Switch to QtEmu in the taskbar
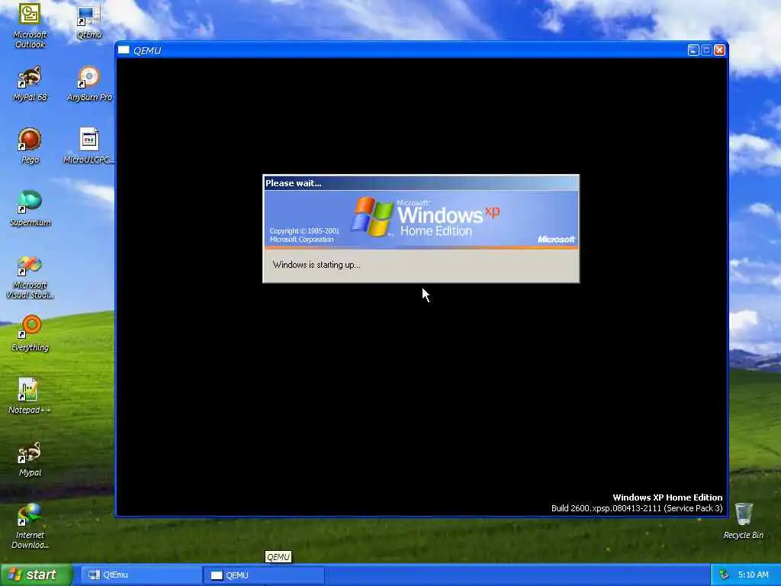This screenshot has height=586, width=781. pos(141,575)
